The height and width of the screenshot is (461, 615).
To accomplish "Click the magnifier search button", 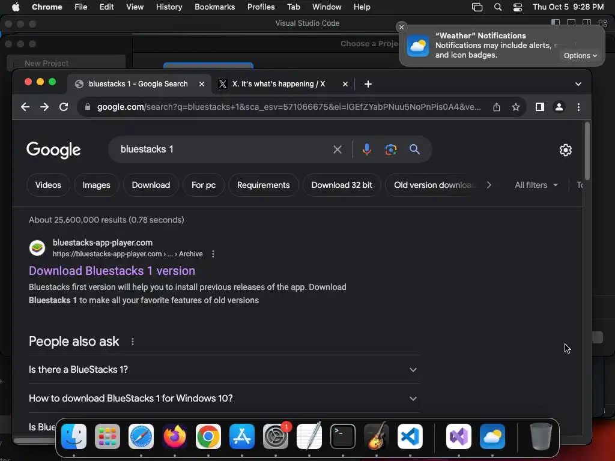I will click(414, 149).
